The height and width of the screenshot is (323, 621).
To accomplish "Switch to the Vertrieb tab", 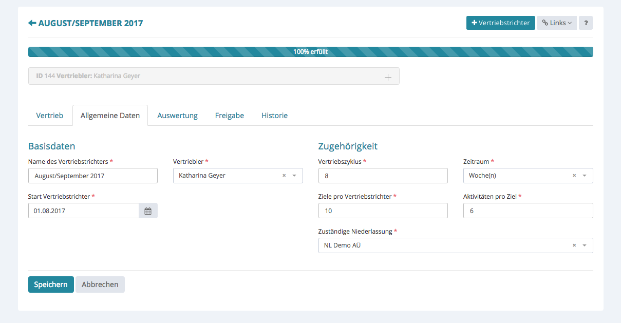I will pos(50,116).
